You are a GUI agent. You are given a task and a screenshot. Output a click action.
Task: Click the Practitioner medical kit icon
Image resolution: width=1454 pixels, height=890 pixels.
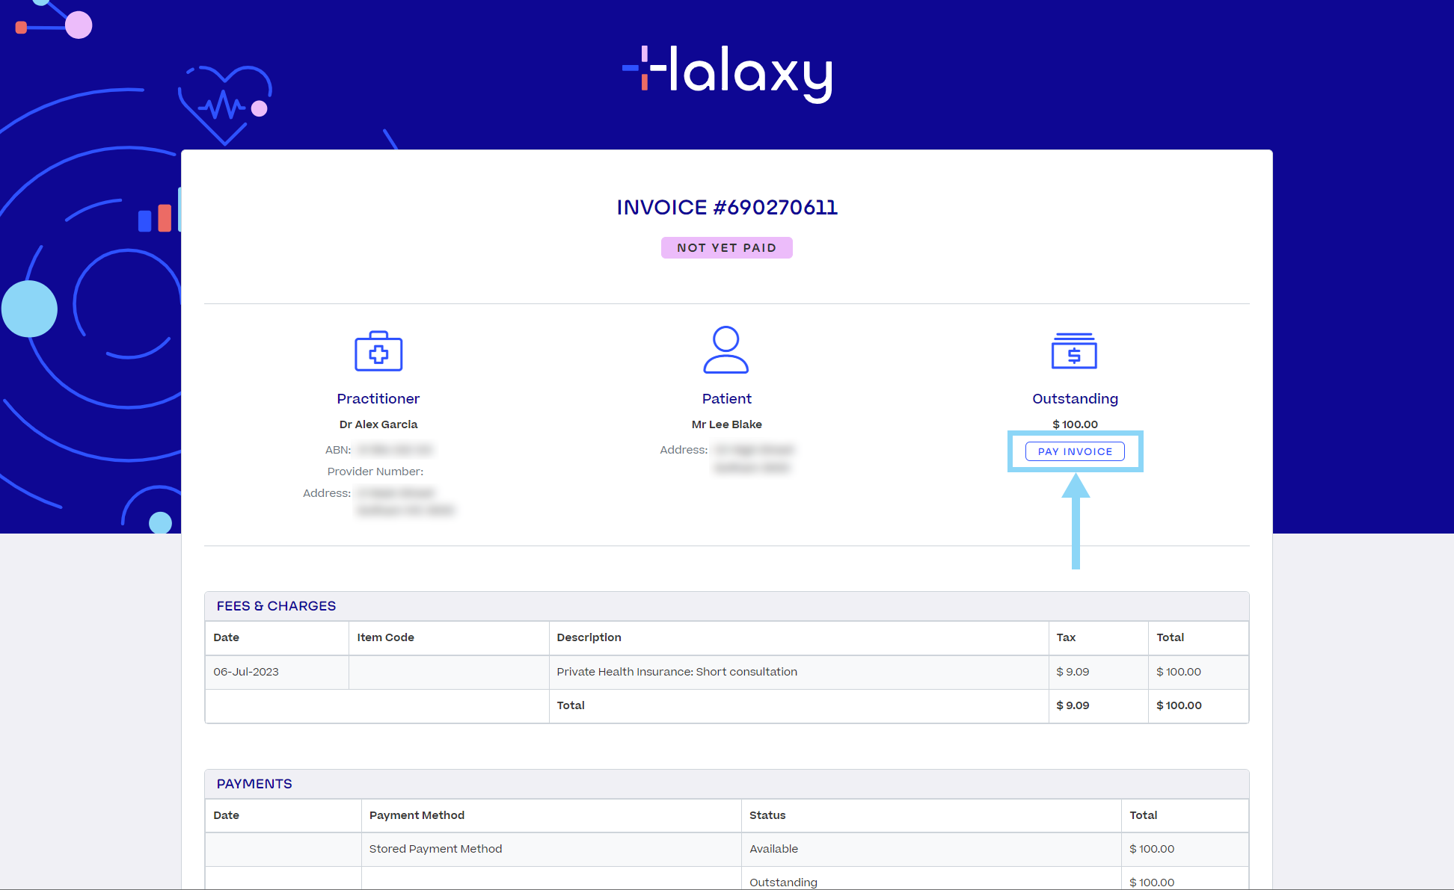pos(378,351)
